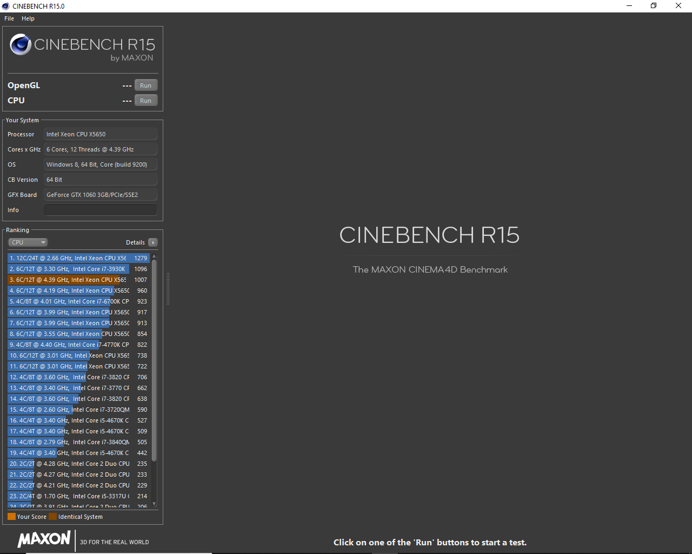Click the GFX Board GeForce GTX 1060 field
Screen dimensions: 692x554
click(101, 195)
